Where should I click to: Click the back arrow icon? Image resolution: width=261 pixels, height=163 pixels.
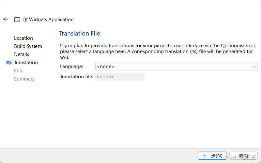click(6, 19)
